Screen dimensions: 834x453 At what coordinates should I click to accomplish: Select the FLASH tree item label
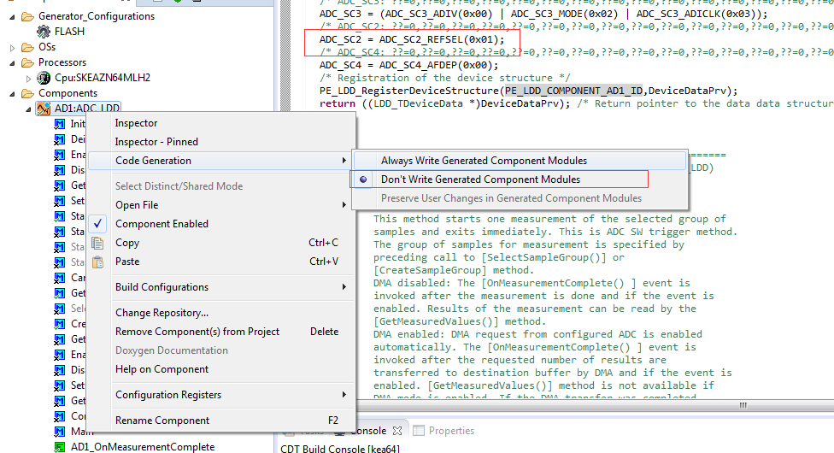pyautogui.click(x=70, y=32)
